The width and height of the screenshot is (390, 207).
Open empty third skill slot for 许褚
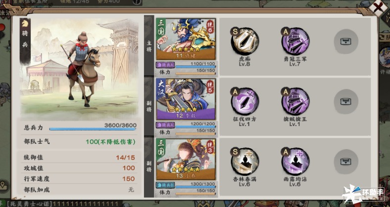pyautogui.click(x=346, y=41)
